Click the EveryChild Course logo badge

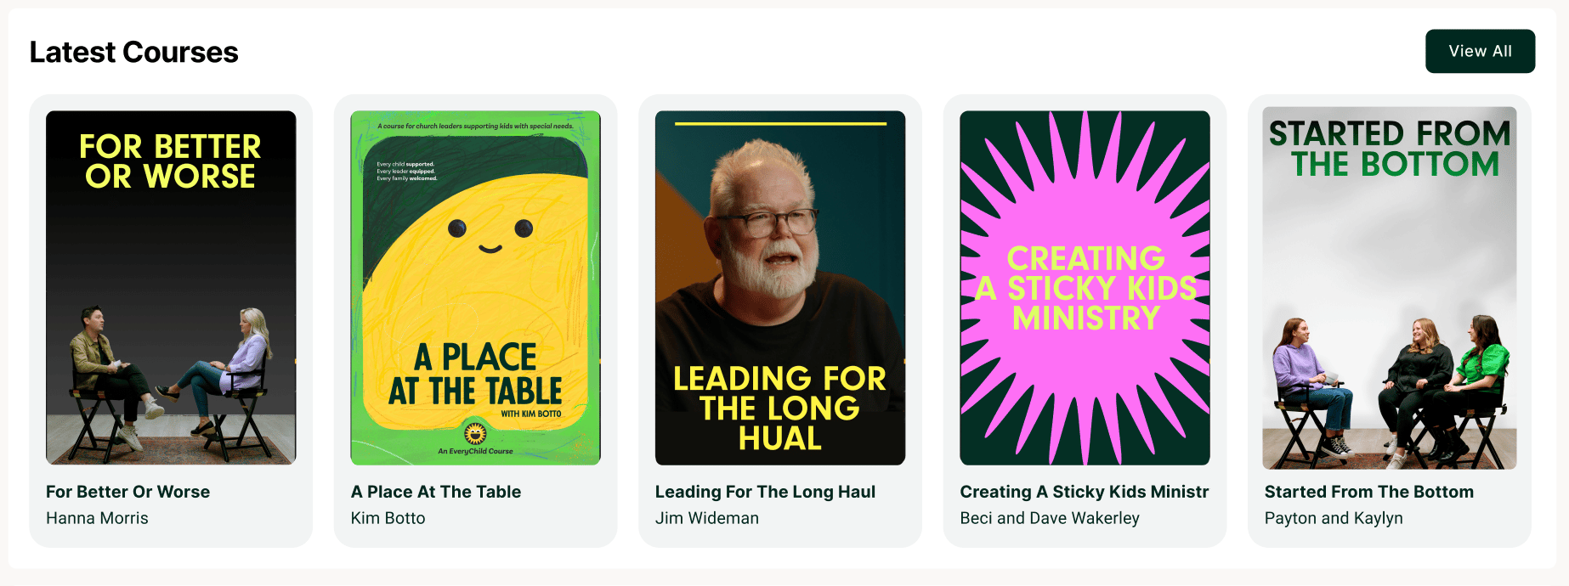pyautogui.click(x=475, y=434)
